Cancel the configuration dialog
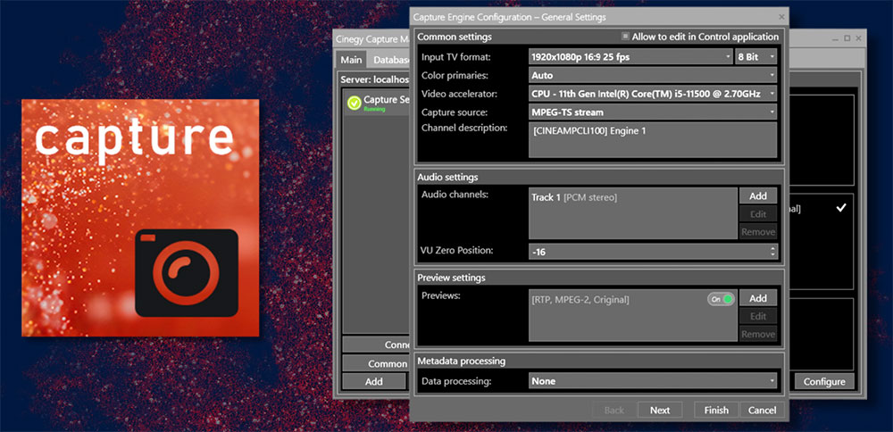 tap(762, 410)
